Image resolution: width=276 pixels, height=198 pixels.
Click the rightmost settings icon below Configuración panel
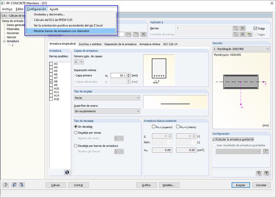[266, 173]
